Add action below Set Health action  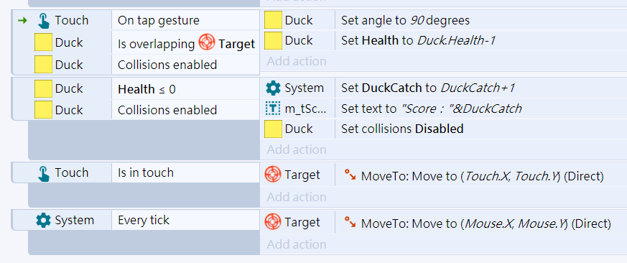coord(297,61)
